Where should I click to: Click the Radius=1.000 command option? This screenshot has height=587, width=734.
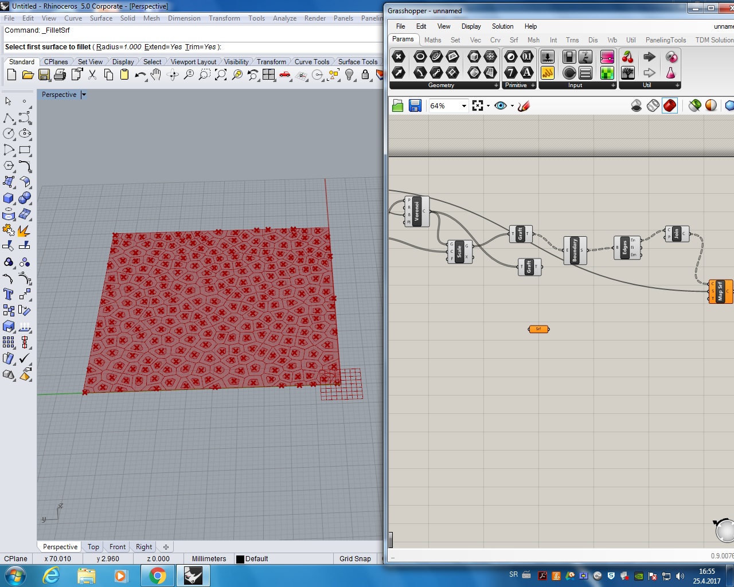click(119, 47)
